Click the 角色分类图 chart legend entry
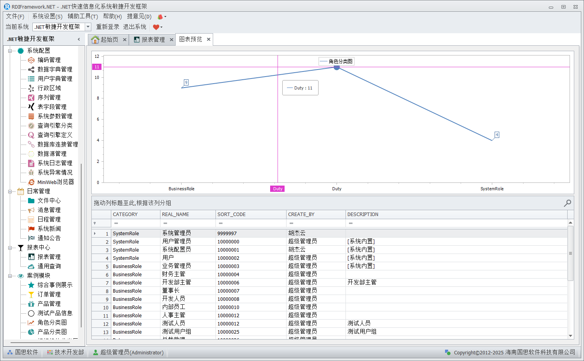Screen dimensions: 584x361 coord(337,61)
